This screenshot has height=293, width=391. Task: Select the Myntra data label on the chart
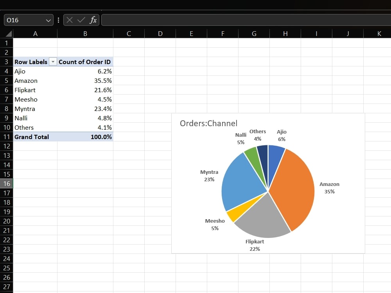tap(209, 176)
